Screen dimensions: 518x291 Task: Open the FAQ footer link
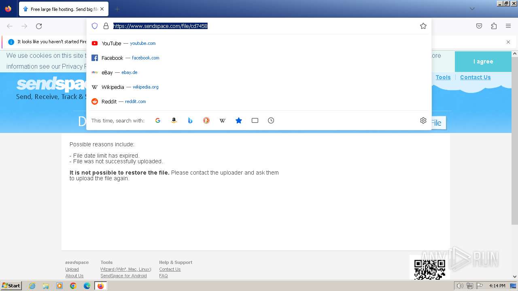163,276
